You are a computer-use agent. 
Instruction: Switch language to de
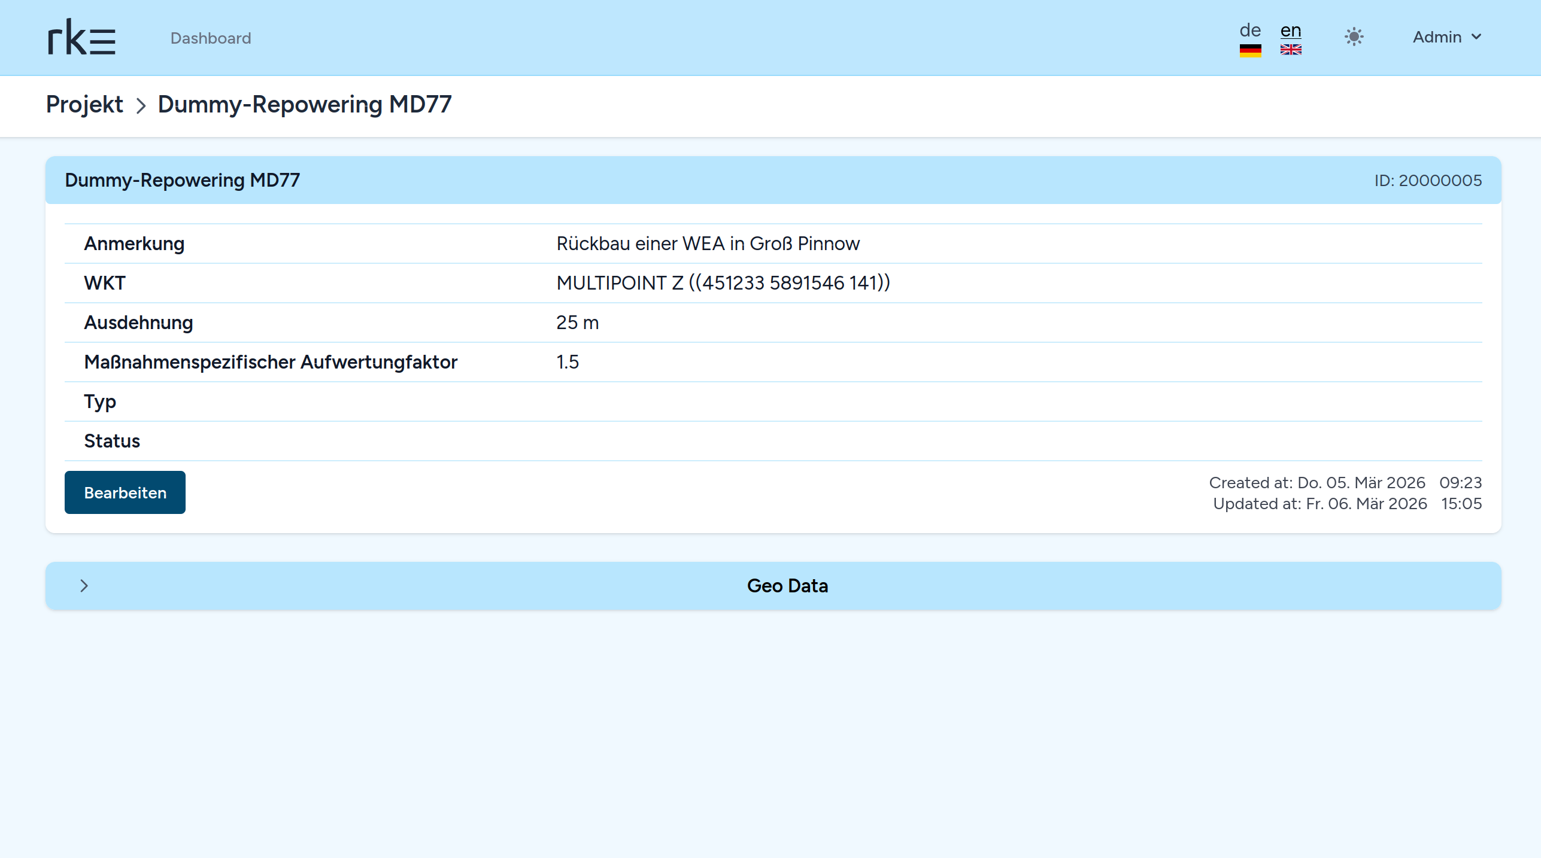point(1250,30)
